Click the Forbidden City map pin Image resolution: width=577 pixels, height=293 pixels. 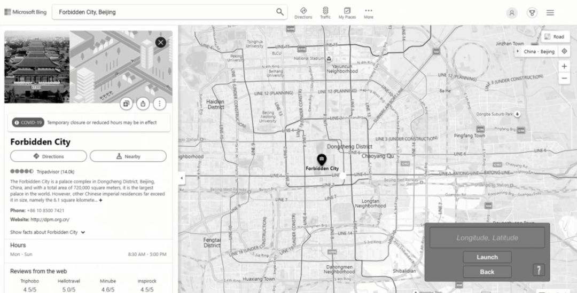[x=322, y=160]
